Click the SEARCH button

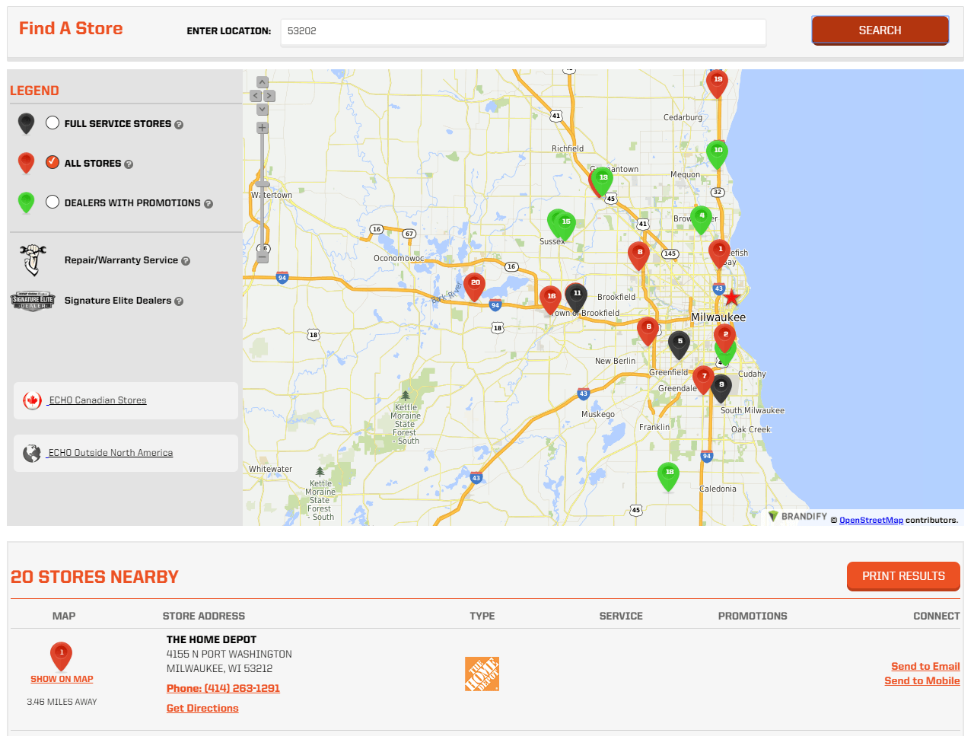[880, 30]
